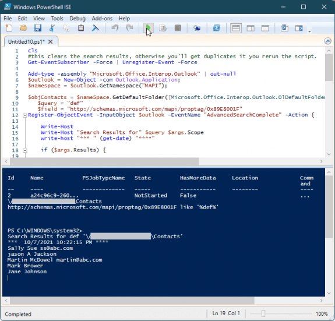Image resolution: width=335 pixels, height=321 pixels.
Task: Clear the console pane icon
Action: [96, 28]
